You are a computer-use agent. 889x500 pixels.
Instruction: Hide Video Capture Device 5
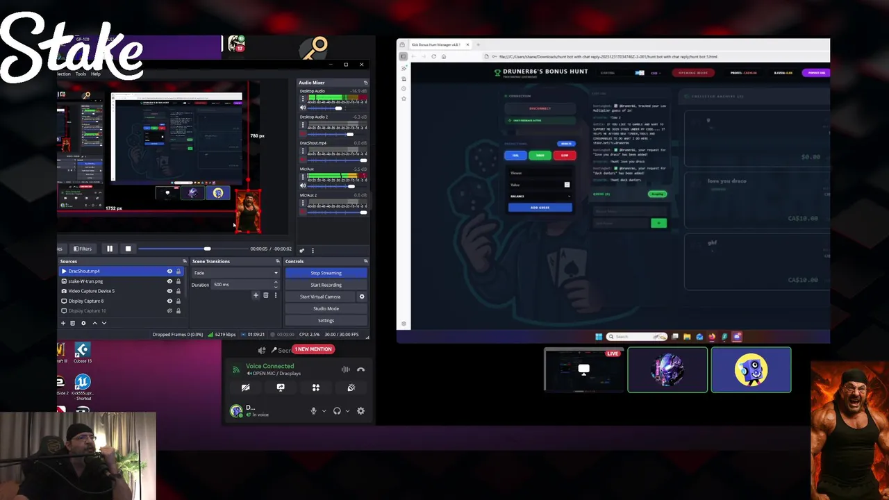pyautogui.click(x=169, y=291)
